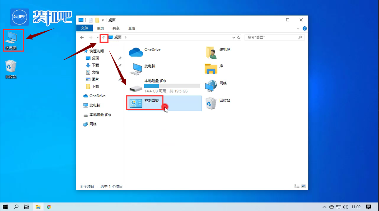Screen dimensions: 379x211
Task: Click the refresh button beside address bar
Action: (x=239, y=37)
